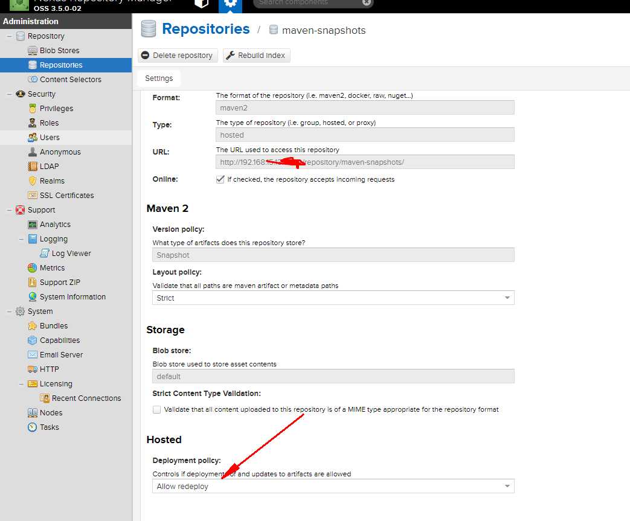Click the Support ZIP icon
Viewport: 630px width, 521px height.
(x=33, y=283)
